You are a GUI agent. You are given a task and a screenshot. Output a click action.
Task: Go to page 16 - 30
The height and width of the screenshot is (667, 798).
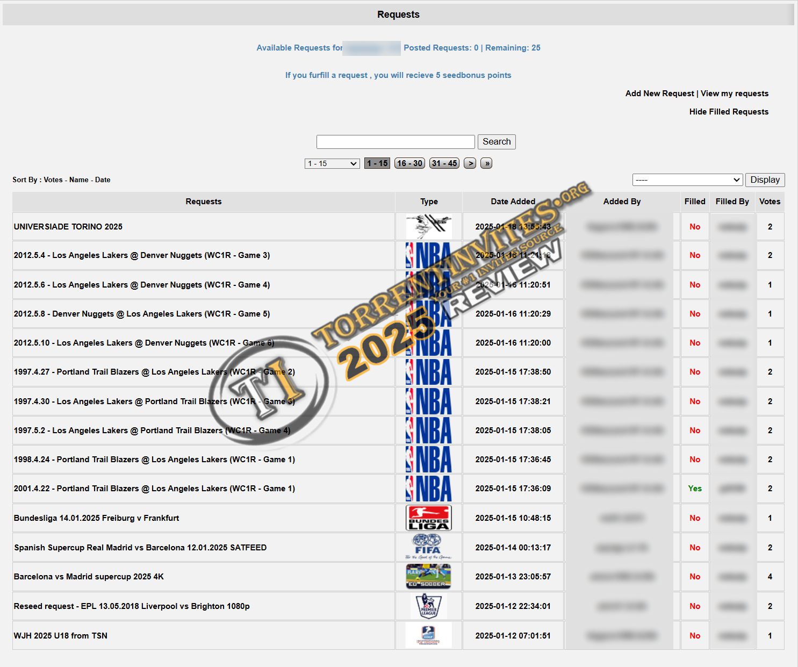click(409, 163)
